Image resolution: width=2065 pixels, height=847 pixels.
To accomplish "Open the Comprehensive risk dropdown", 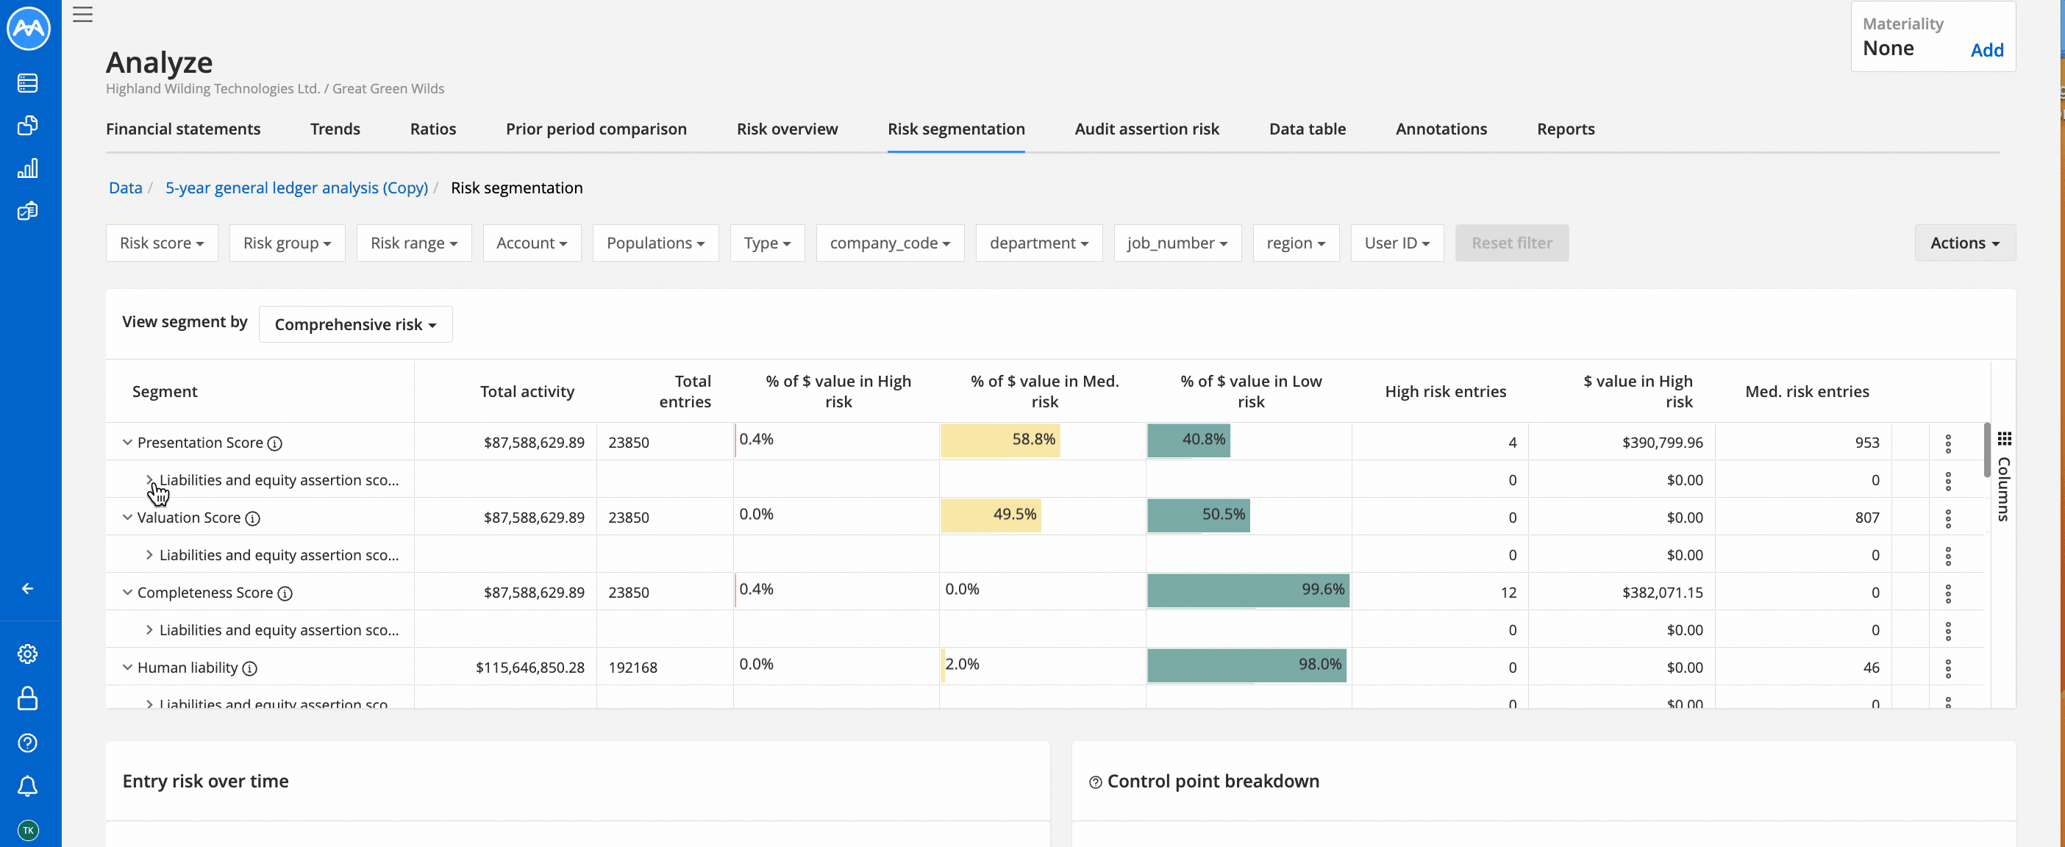I will [x=355, y=324].
